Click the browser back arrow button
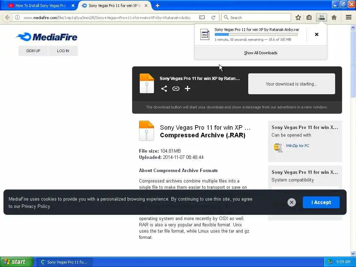The height and width of the screenshot is (267, 356). tap(7, 17)
